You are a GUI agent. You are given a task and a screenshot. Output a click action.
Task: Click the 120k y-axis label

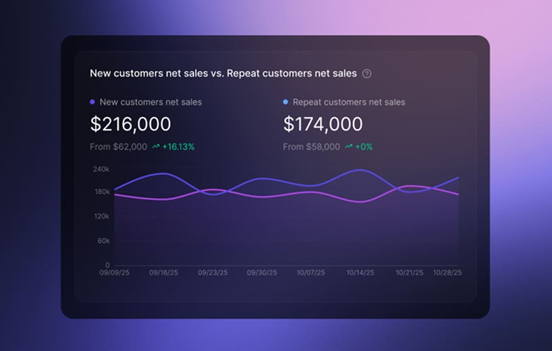point(101,216)
